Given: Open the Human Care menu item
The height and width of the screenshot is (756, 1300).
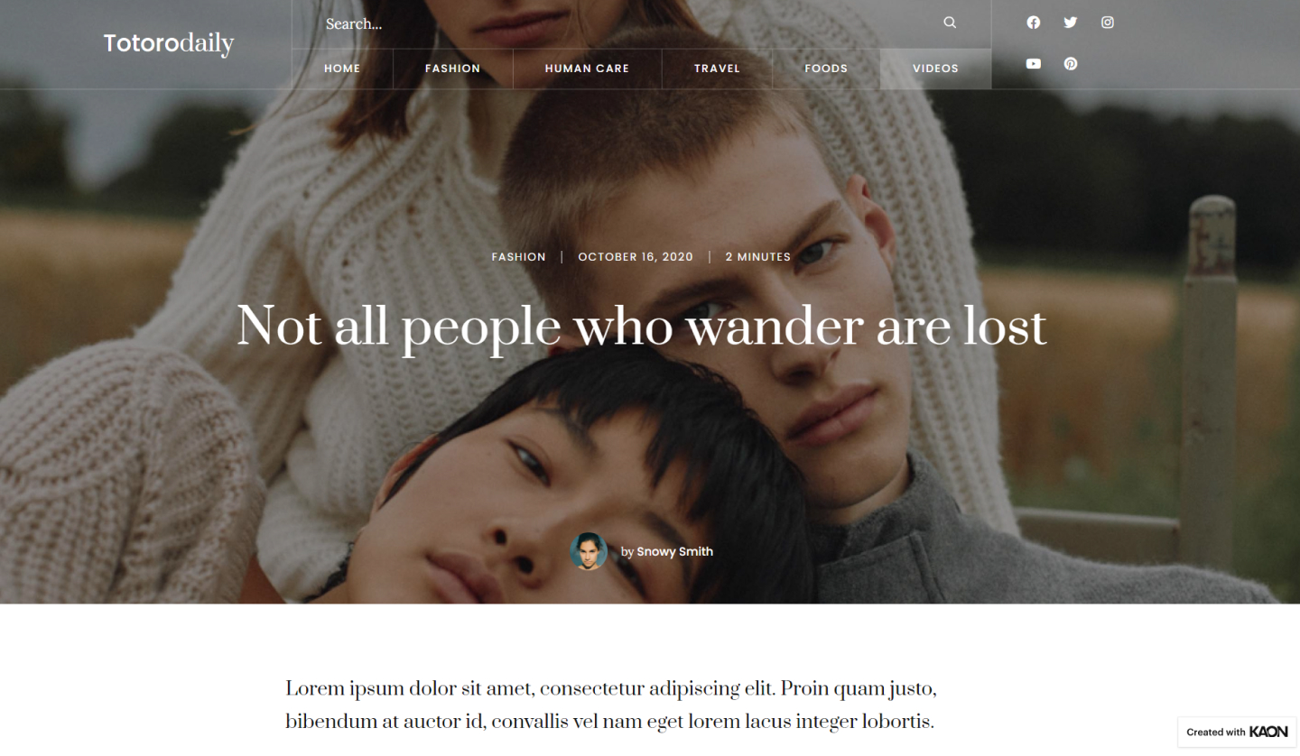Looking at the screenshot, I should coord(587,69).
